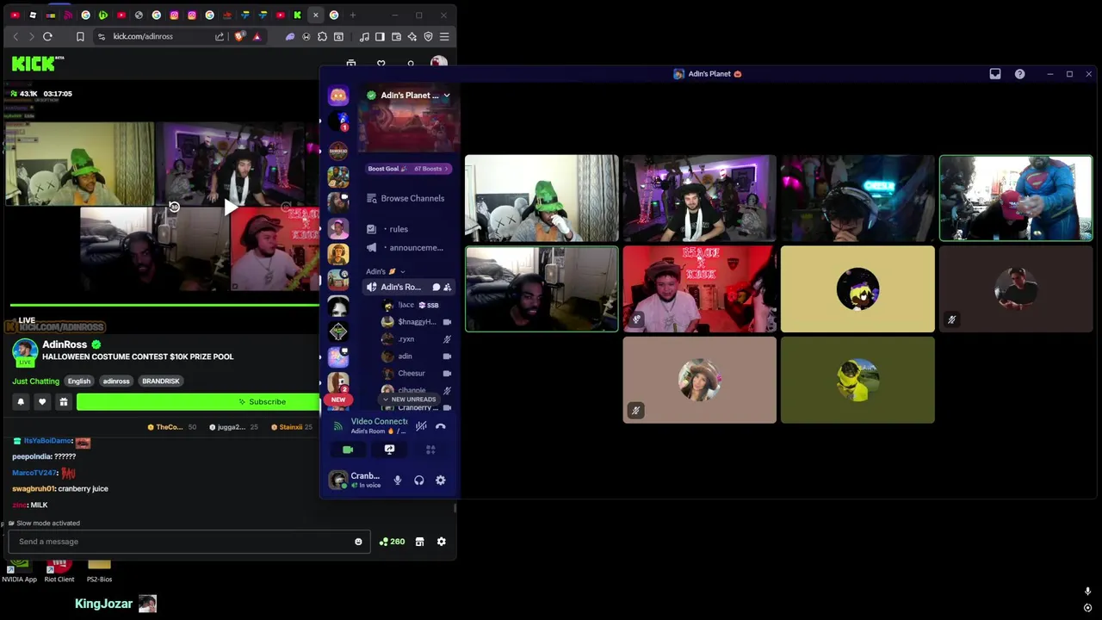Open Discord user settings gear
The image size is (1102, 620).
click(x=441, y=480)
